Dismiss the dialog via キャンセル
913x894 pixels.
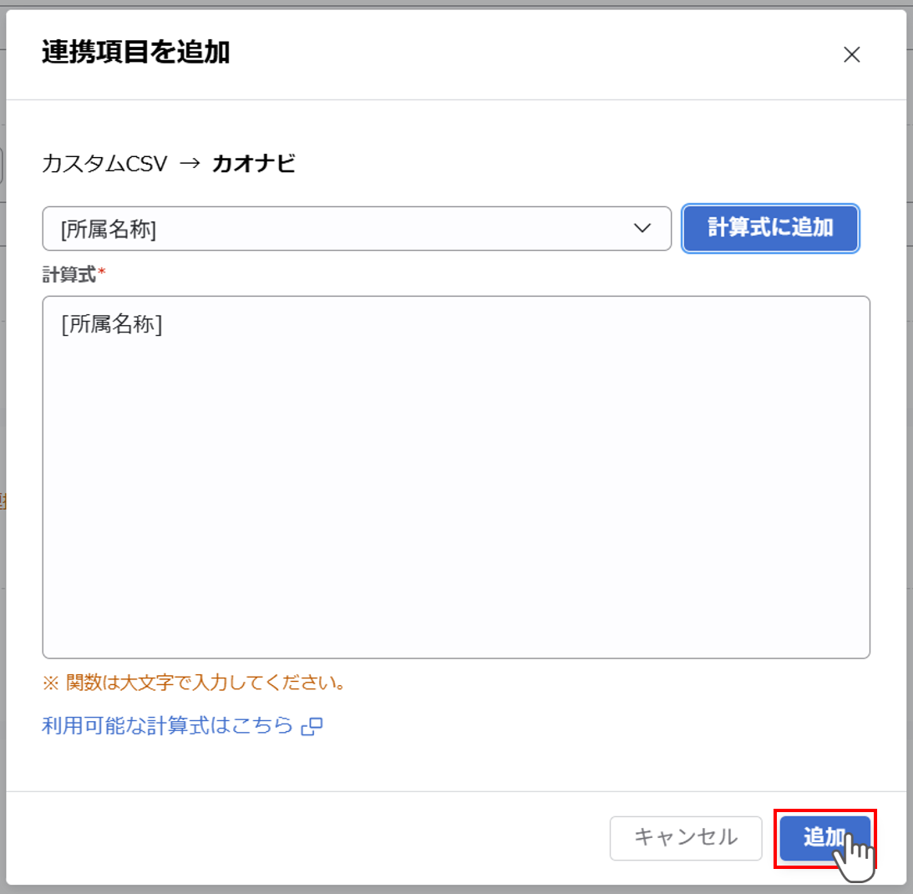coord(685,838)
